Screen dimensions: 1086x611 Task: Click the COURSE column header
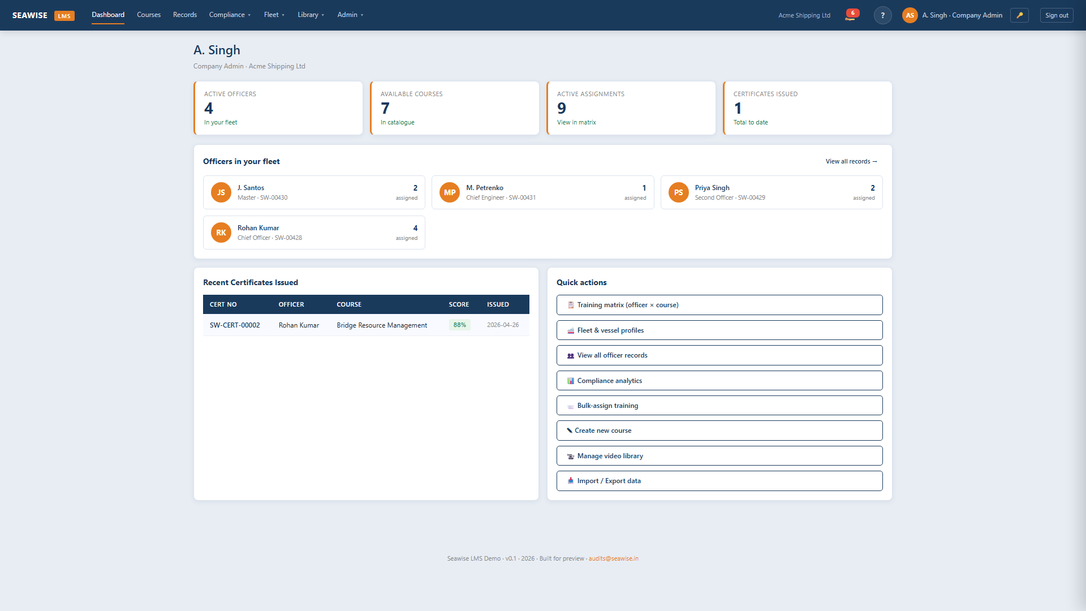349,304
